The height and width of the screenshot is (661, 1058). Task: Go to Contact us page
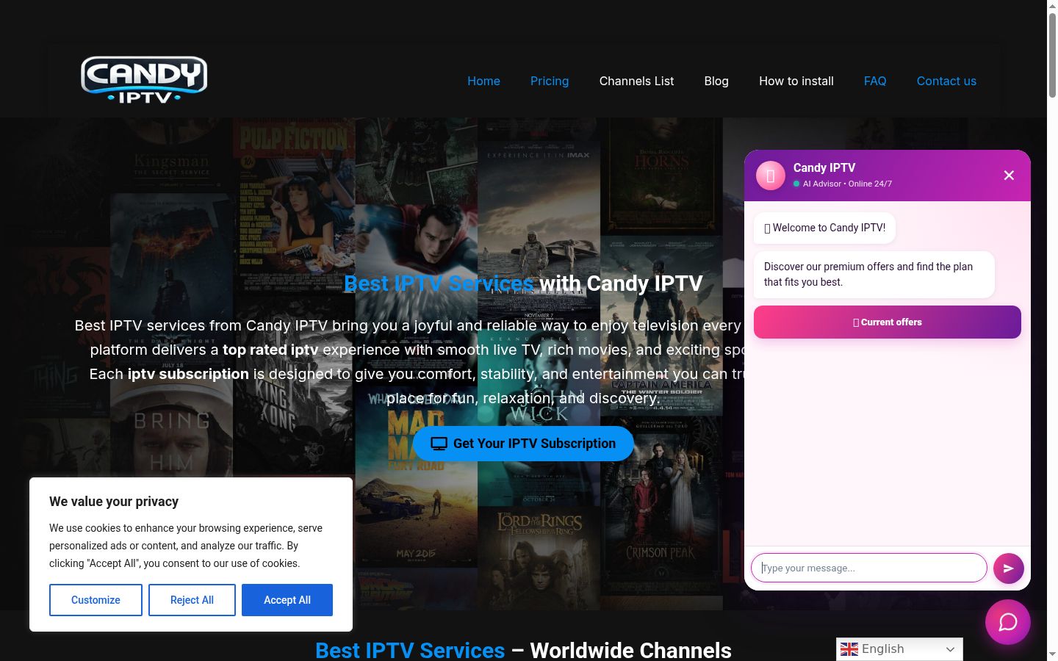click(946, 81)
